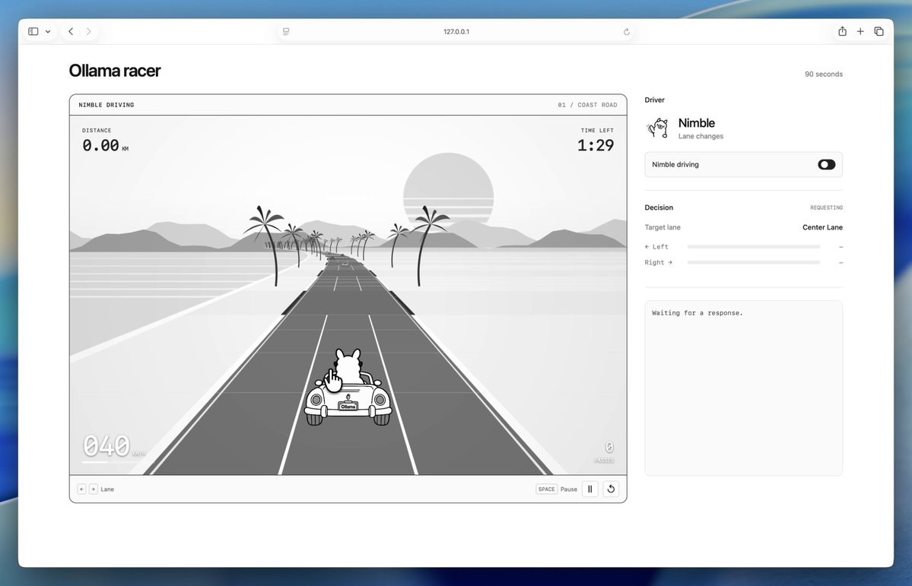Screen dimensions: 912x586
Task: Click the 'REQUESTING' status text
Action: pyautogui.click(x=827, y=207)
